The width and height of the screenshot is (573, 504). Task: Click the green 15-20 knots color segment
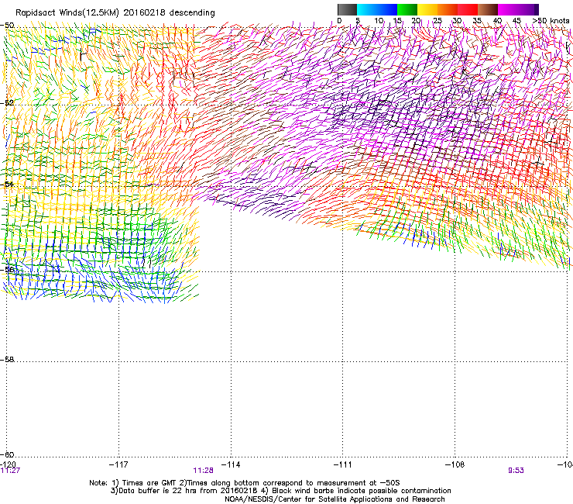(x=407, y=9)
